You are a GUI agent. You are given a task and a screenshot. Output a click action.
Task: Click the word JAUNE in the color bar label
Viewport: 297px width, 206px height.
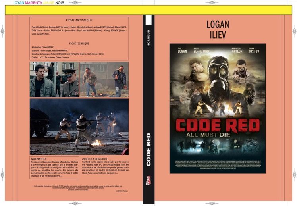point(48,3)
